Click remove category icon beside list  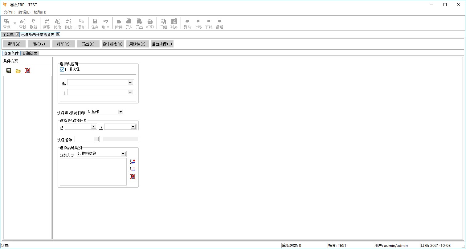click(133, 169)
